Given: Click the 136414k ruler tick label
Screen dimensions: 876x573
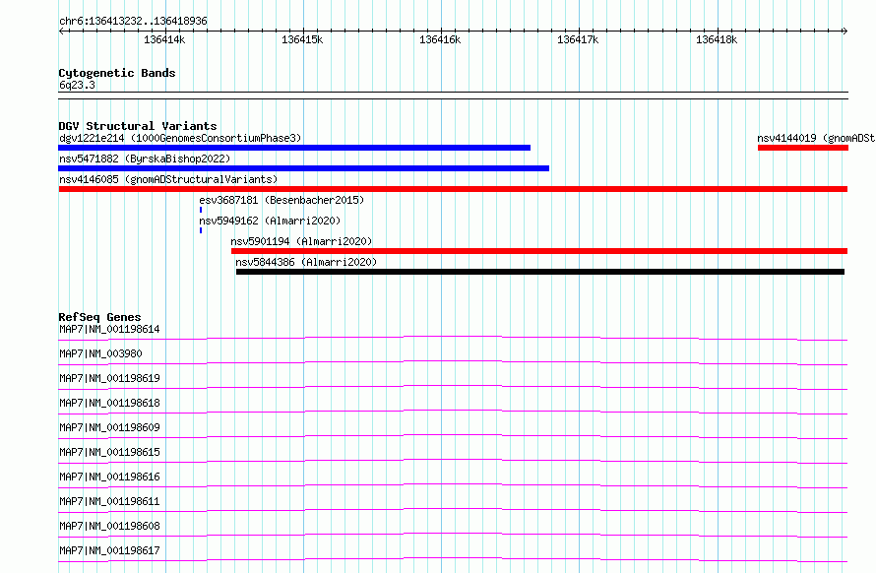Looking at the screenshot, I should [x=164, y=39].
